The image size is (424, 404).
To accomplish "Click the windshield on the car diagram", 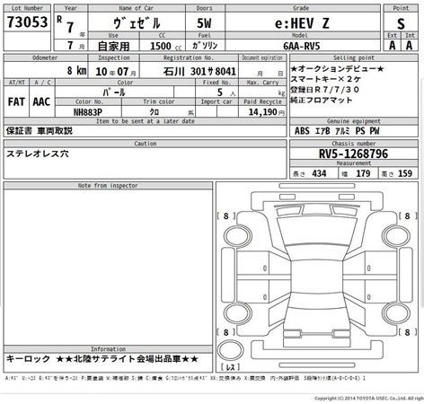I will (317, 232).
